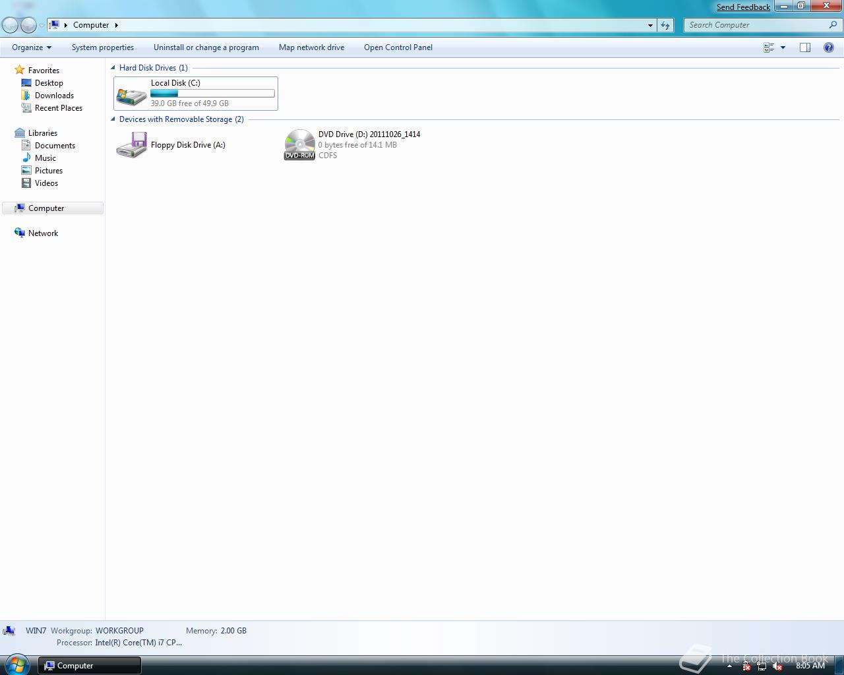Screen dimensions: 844x675
Task: Click Devices with Removable Storage (2) header
Action: point(181,119)
